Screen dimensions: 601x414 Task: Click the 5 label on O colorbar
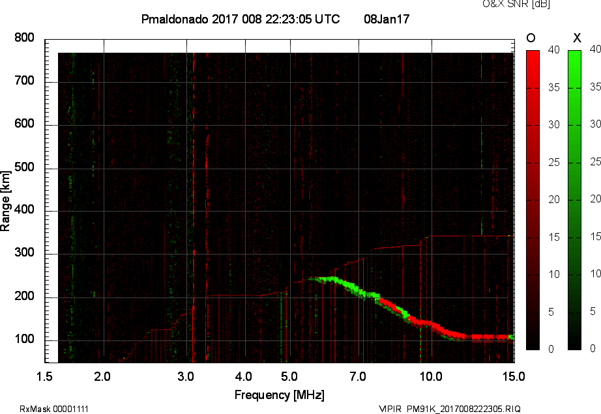(x=551, y=312)
